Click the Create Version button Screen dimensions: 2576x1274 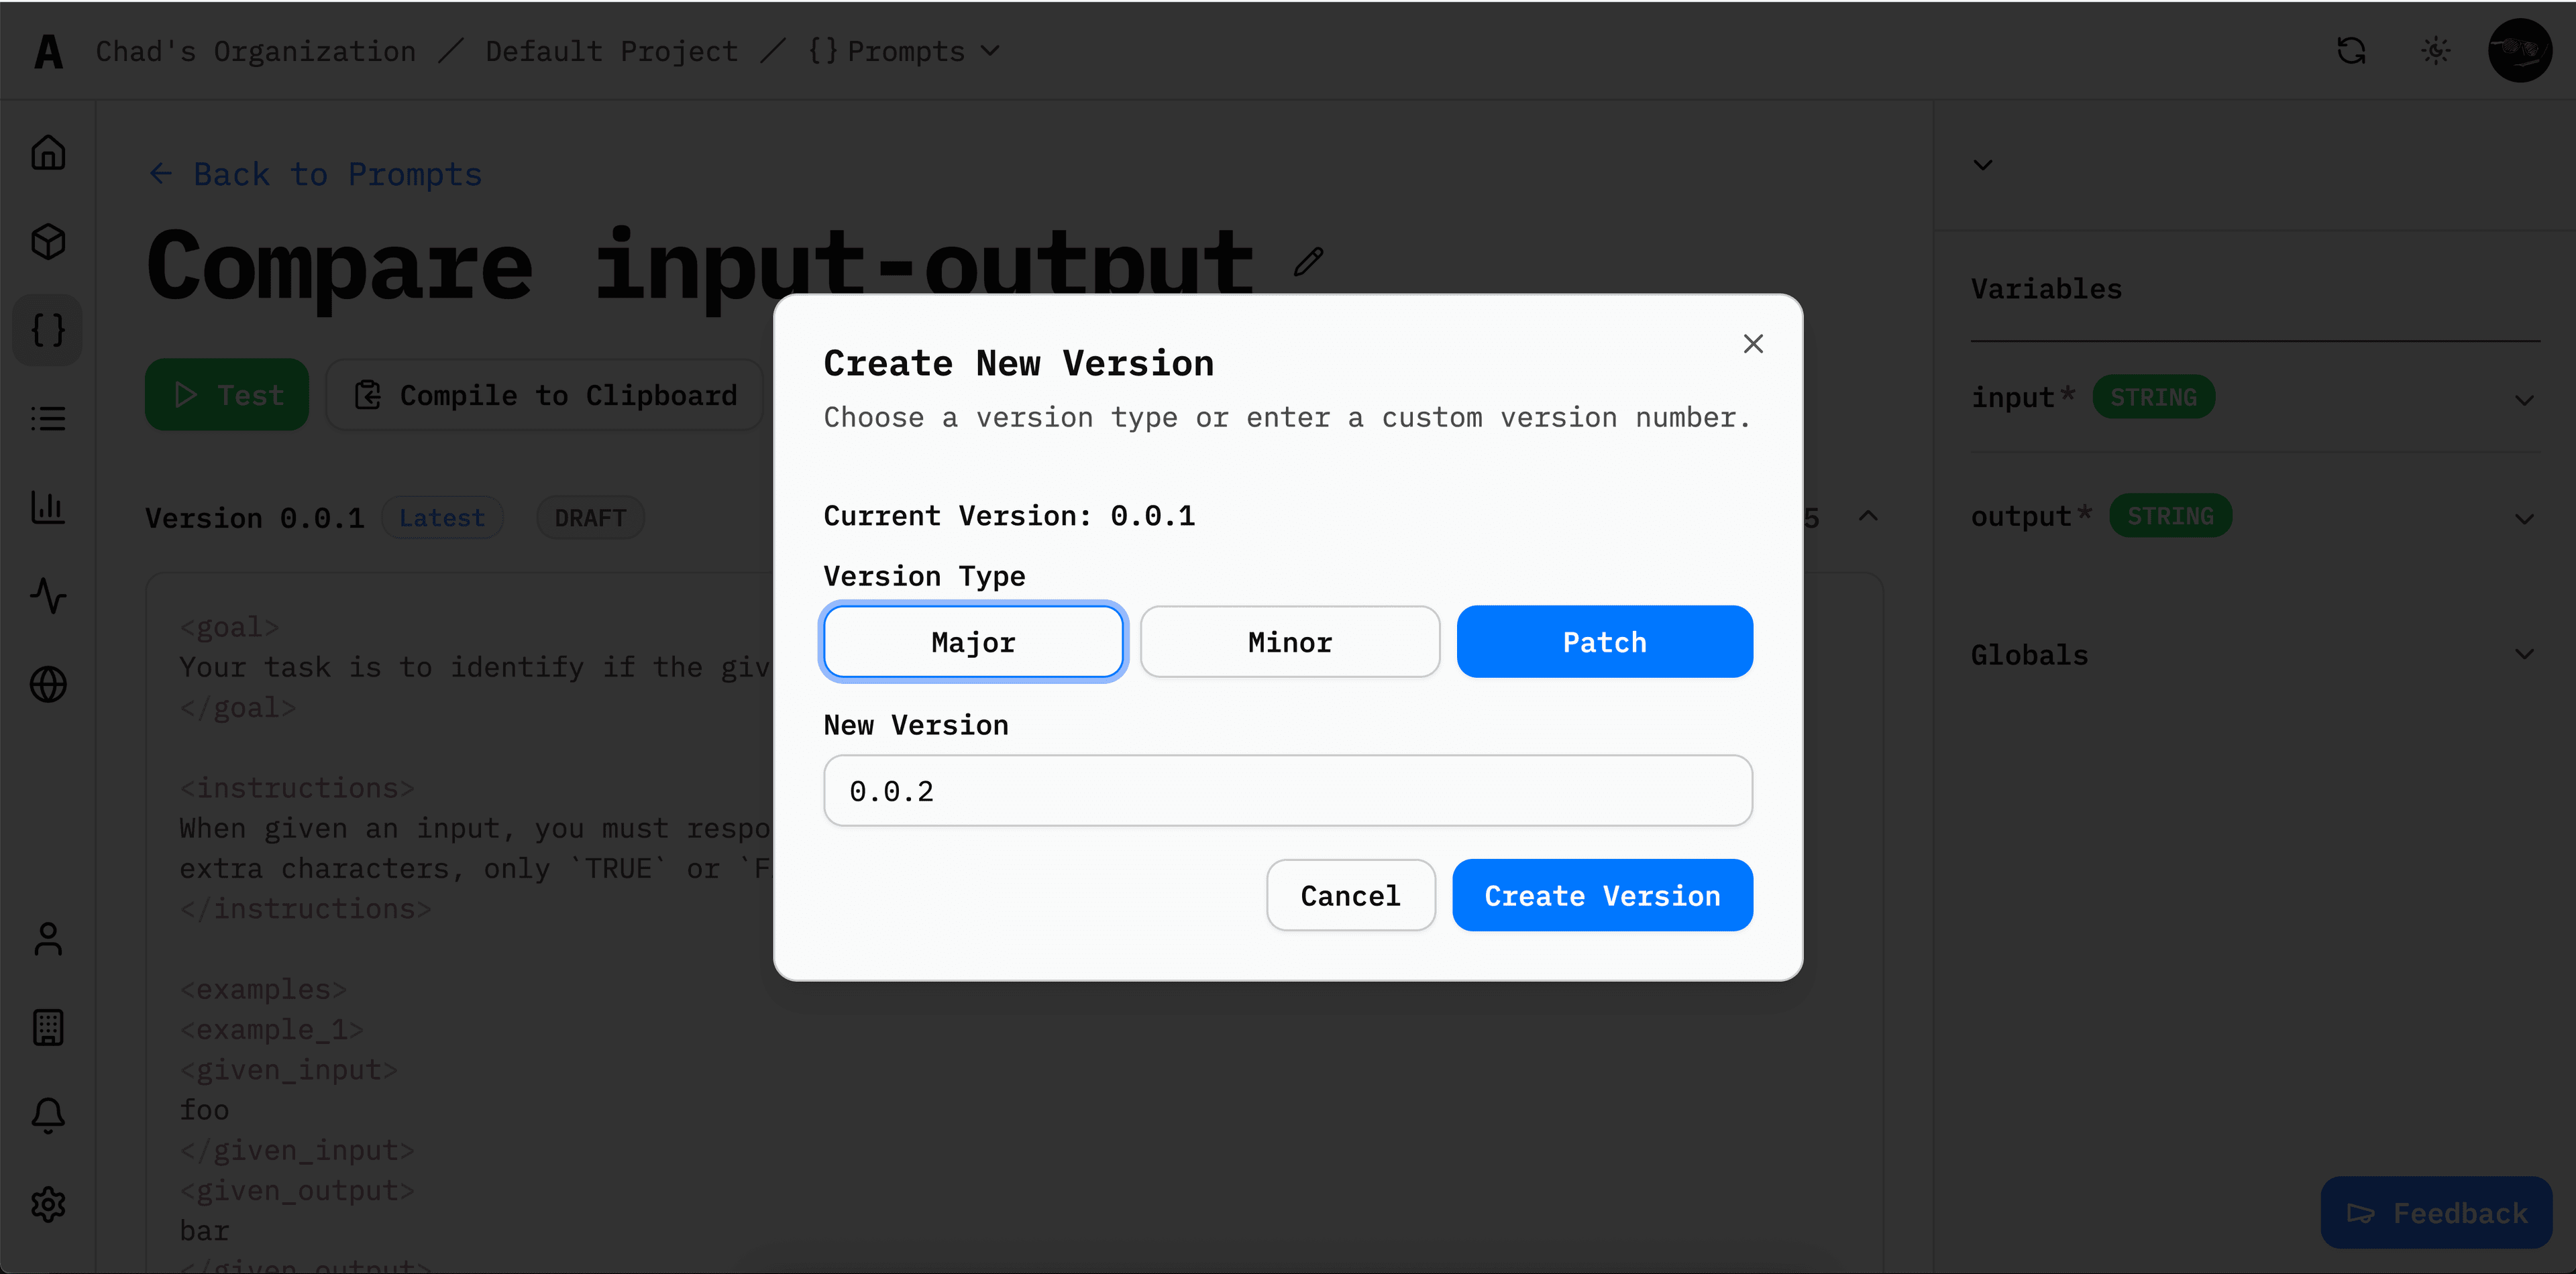1602,895
